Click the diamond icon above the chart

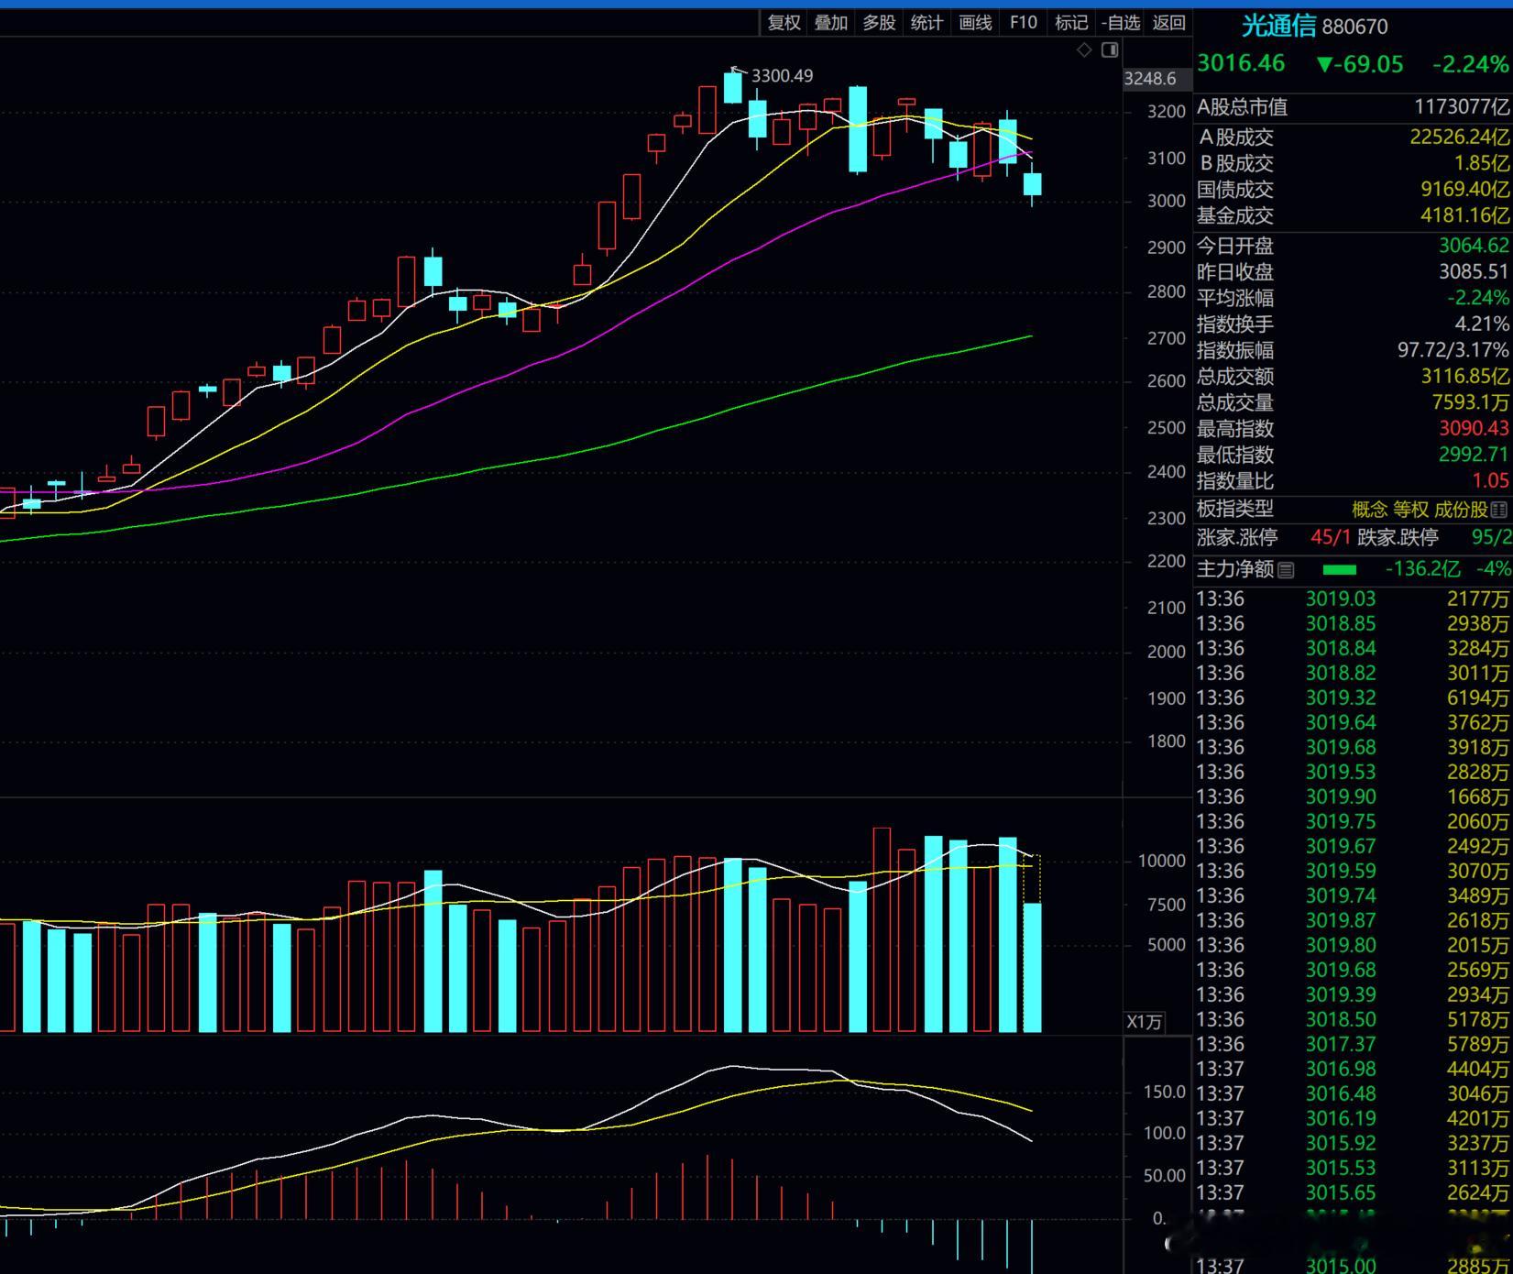pyautogui.click(x=1084, y=49)
